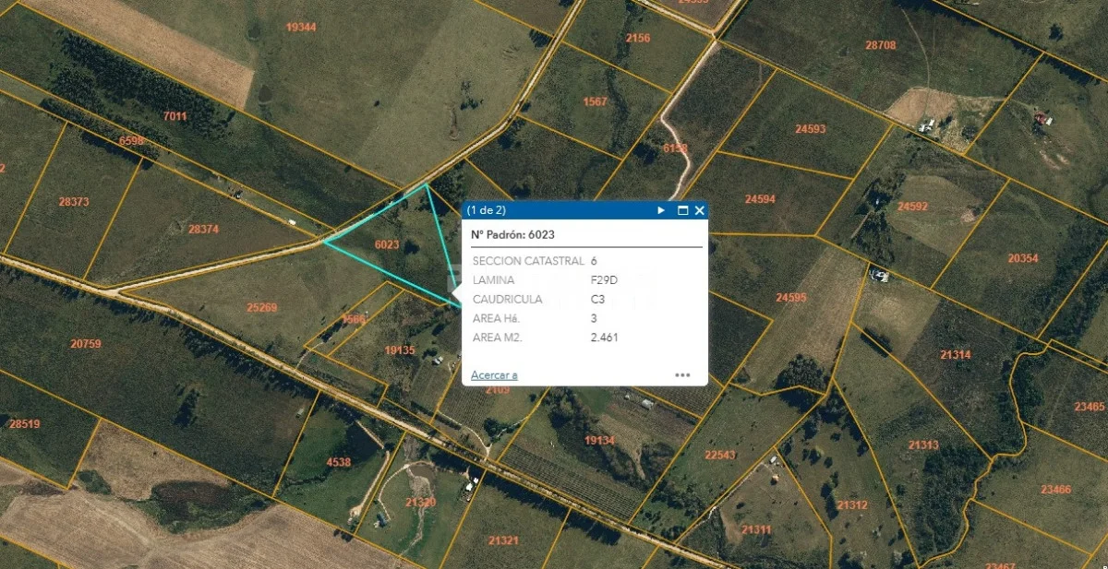Select parcel labeled 28374

203,229
